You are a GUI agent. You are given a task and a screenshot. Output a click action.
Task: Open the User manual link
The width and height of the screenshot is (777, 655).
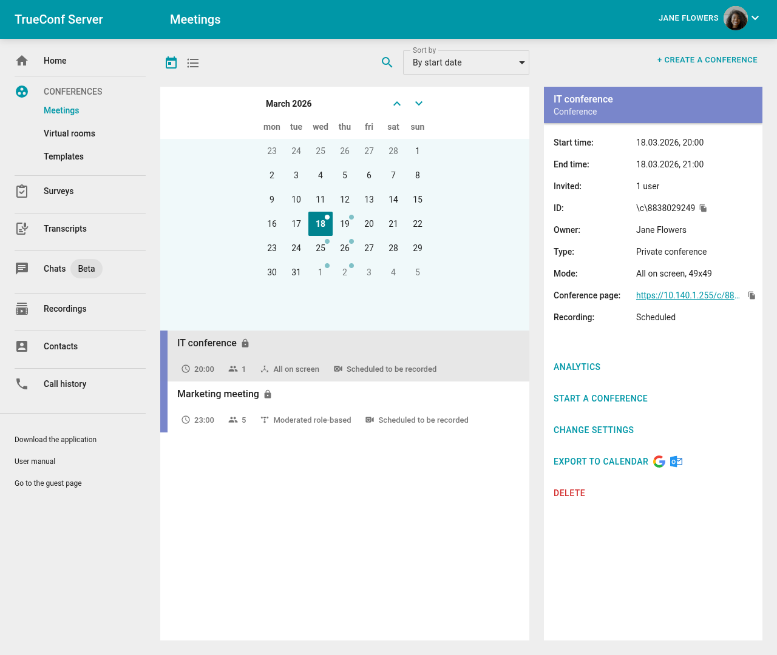35,462
